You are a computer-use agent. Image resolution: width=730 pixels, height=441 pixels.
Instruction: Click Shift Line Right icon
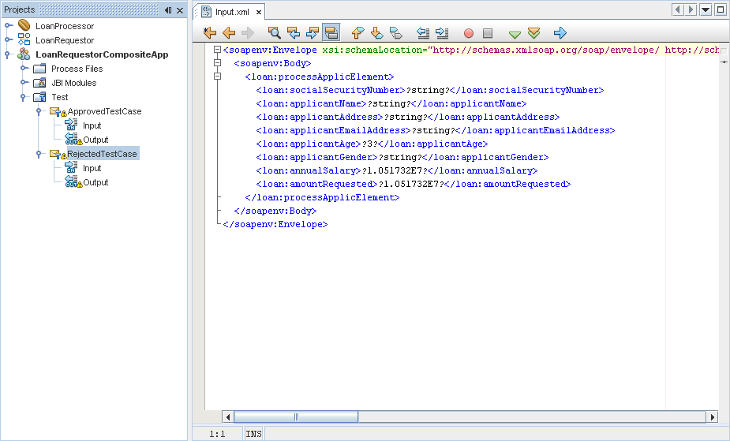[x=441, y=32]
